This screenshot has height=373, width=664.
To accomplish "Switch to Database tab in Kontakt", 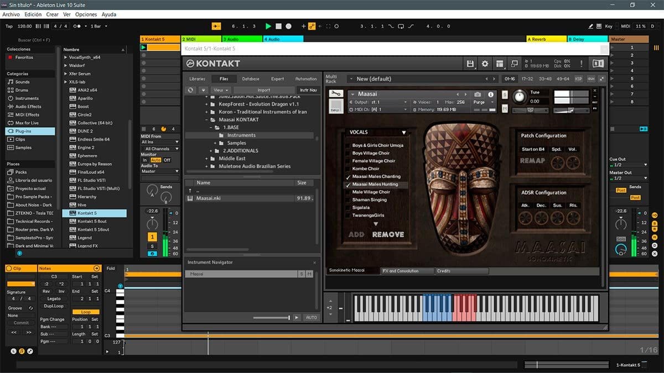I will 251,79.
